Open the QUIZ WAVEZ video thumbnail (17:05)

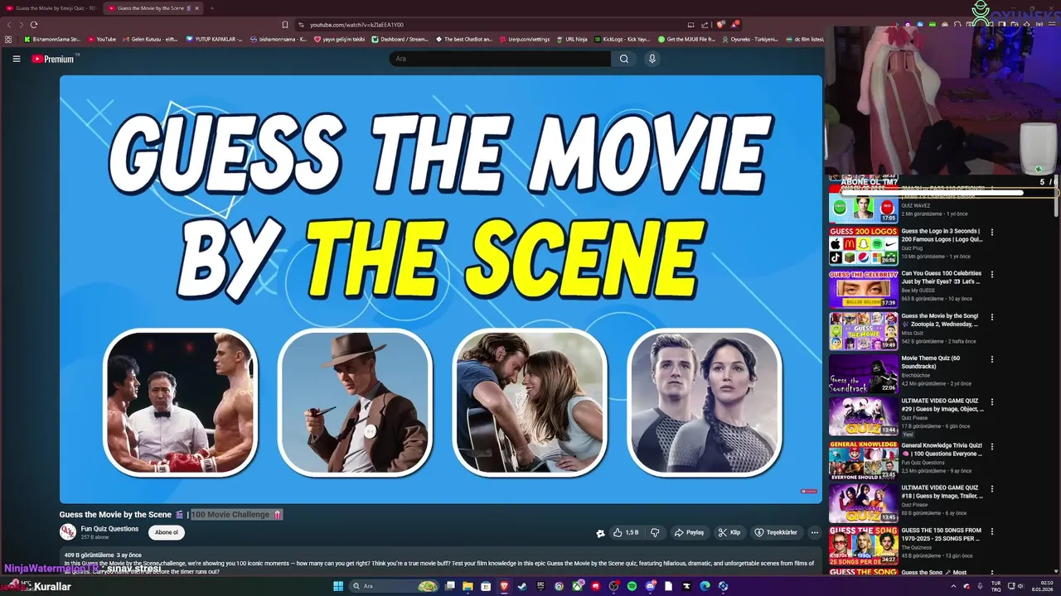pyautogui.click(x=864, y=207)
